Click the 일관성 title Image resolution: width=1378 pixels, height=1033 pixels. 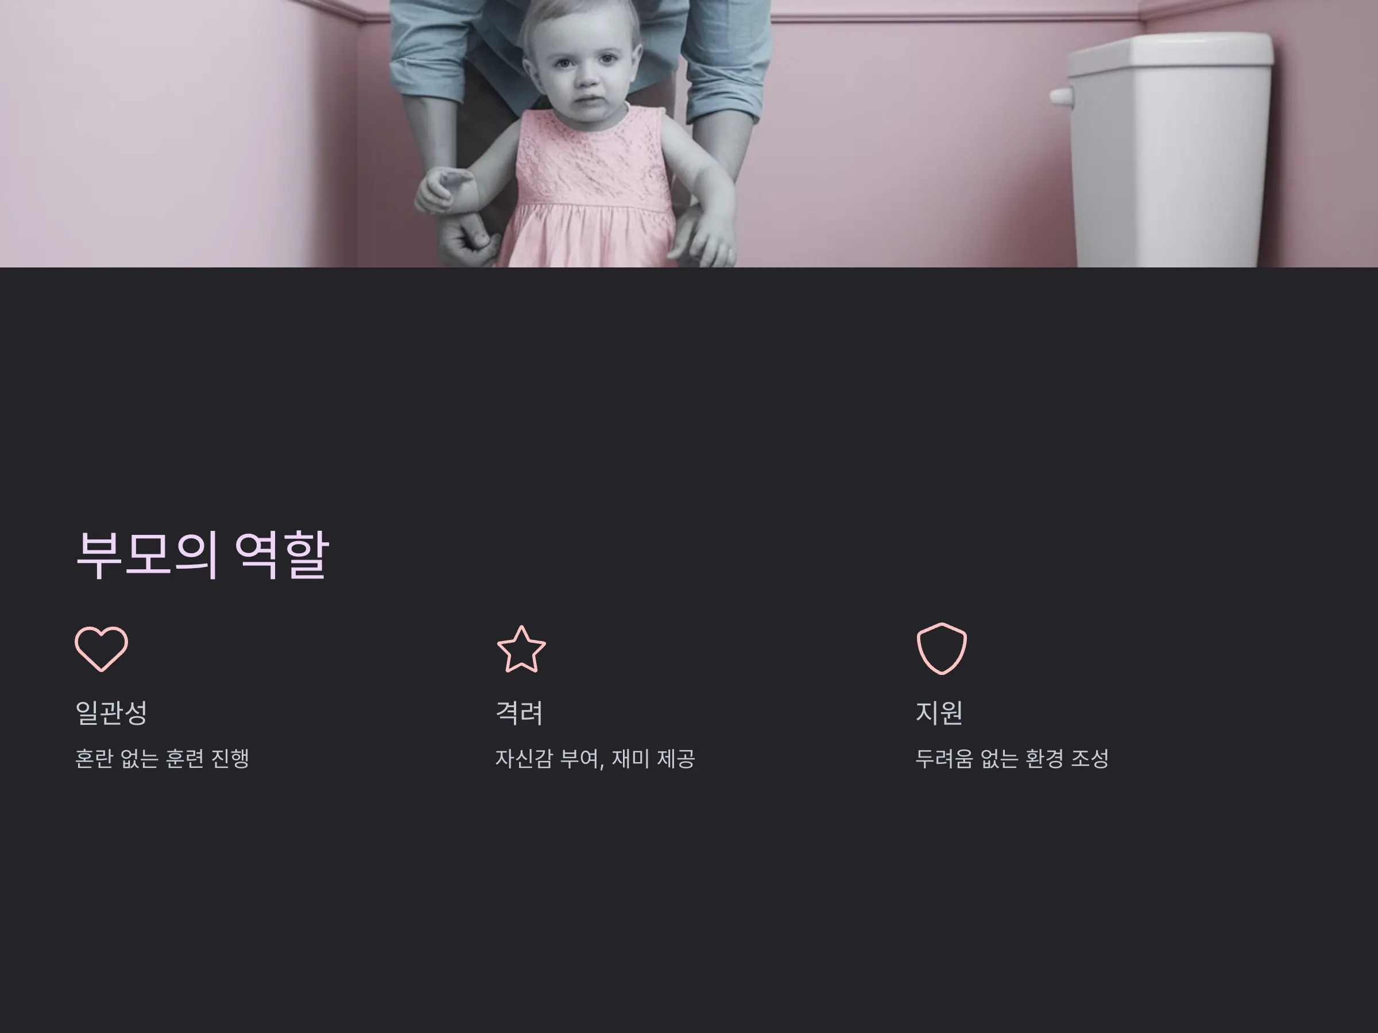coord(111,713)
